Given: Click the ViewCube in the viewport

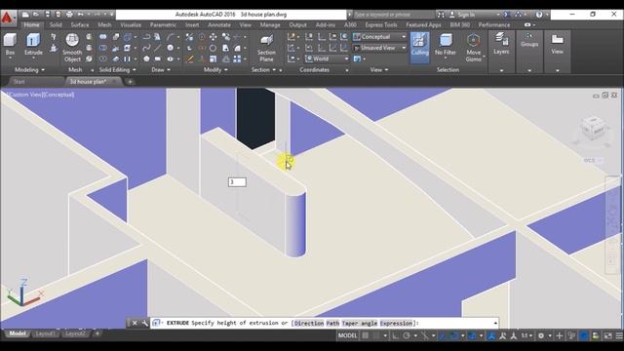Looking at the screenshot, I should click(x=593, y=129).
